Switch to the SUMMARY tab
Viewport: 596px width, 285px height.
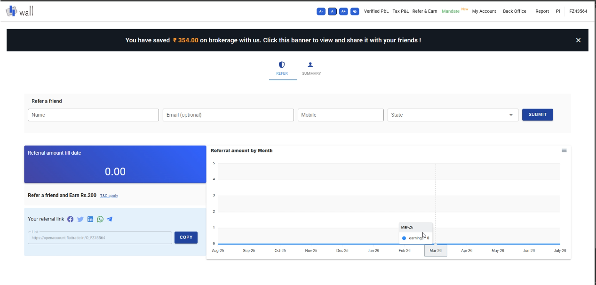pos(311,68)
